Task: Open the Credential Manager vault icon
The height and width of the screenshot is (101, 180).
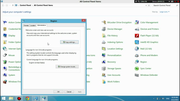Action: point(5,29)
